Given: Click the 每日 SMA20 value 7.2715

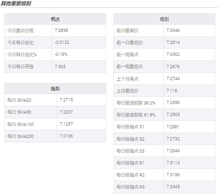Looking at the screenshot, I should click(x=66, y=100).
